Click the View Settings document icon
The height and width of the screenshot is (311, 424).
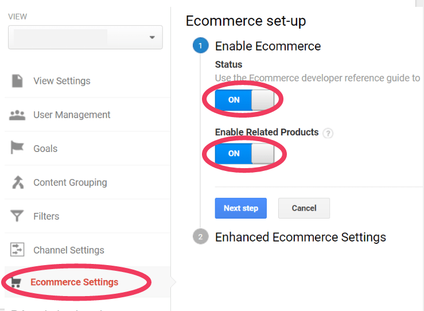tap(17, 81)
